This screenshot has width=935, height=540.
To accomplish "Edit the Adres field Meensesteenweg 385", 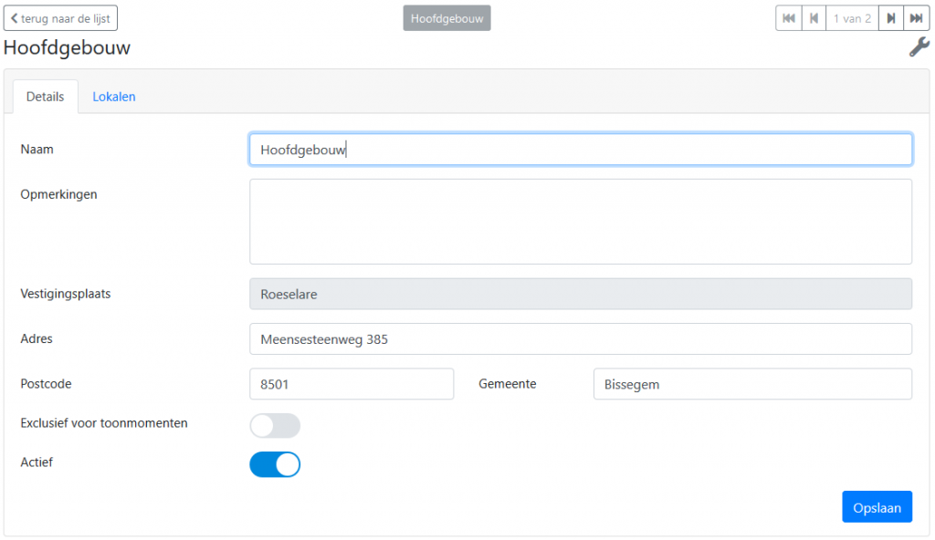I will [x=581, y=339].
